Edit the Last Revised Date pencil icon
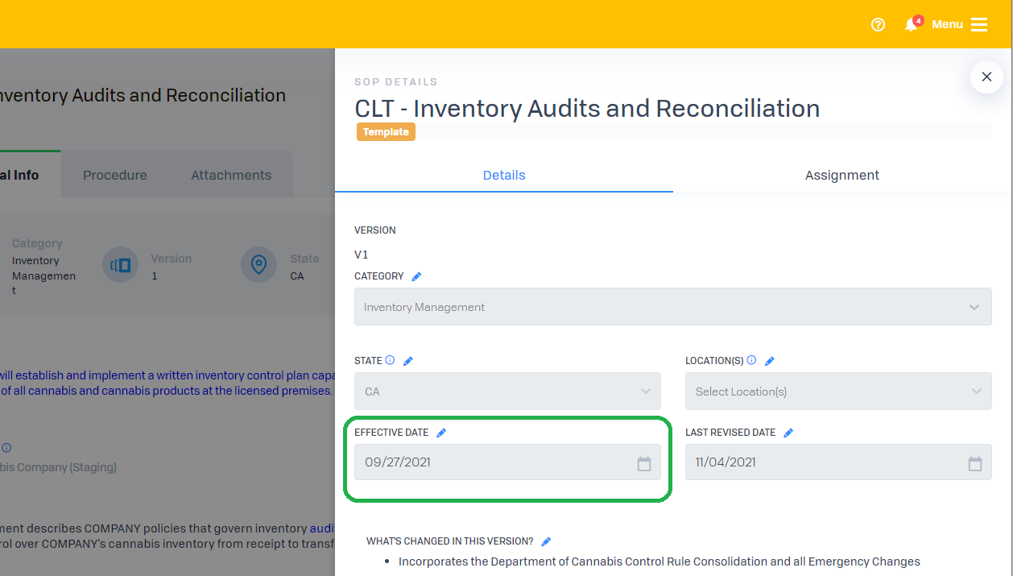This screenshot has width=1013, height=576. (788, 433)
